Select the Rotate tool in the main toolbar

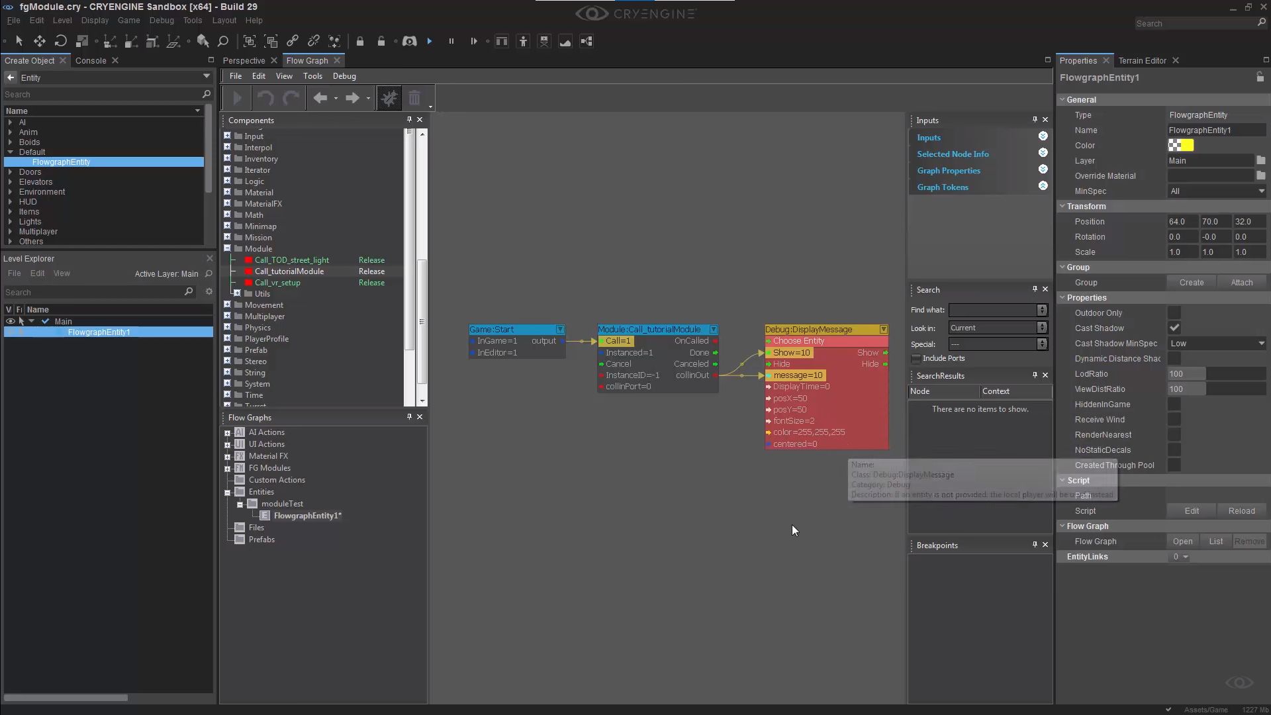pyautogui.click(x=61, y=41)
